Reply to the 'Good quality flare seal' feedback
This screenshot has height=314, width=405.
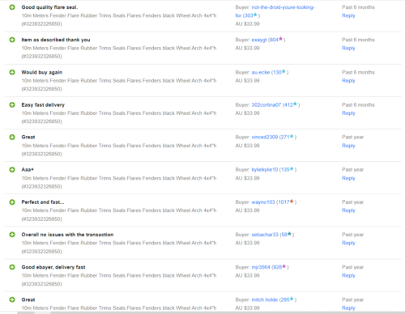tap(348, 15)
